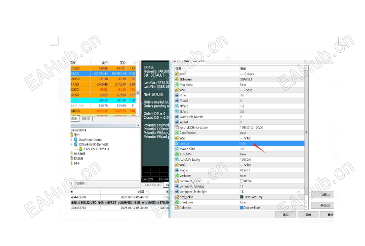Click the SETname parameter icon
Screen dimensions: 365x246
(177, 79)
